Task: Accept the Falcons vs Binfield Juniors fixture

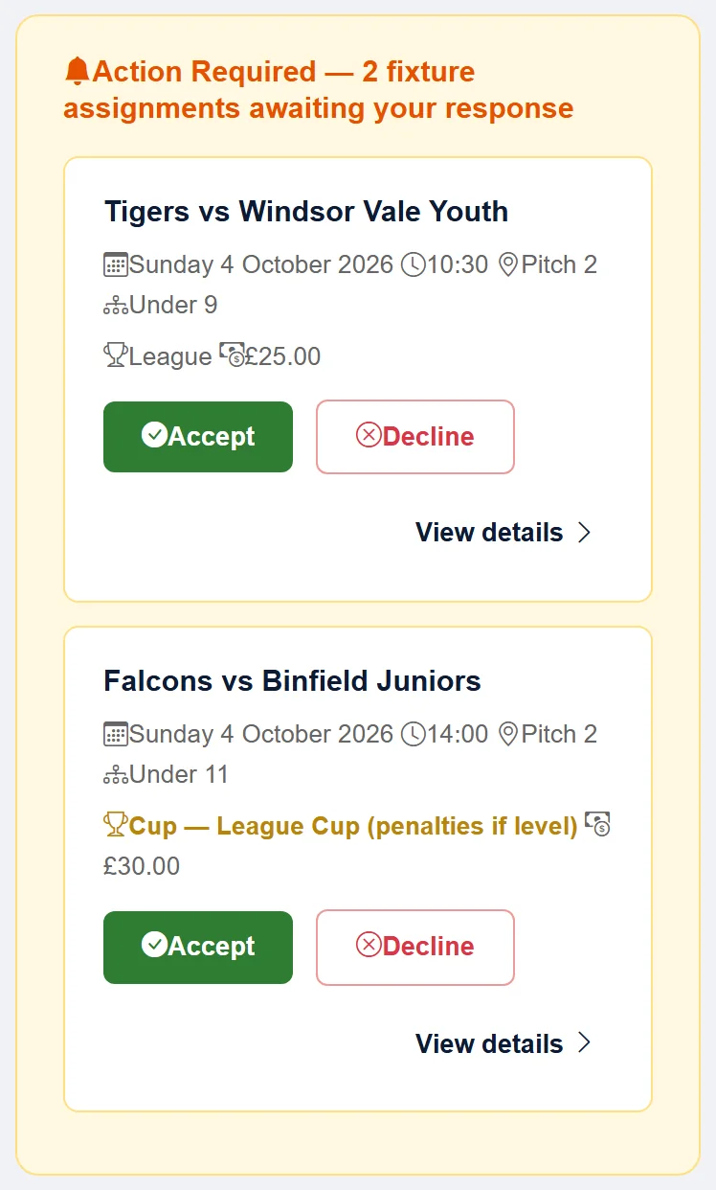Action: (198, 947)
